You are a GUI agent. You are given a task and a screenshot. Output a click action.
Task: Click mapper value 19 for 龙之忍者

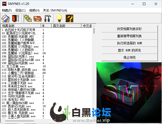coord(44,66)
